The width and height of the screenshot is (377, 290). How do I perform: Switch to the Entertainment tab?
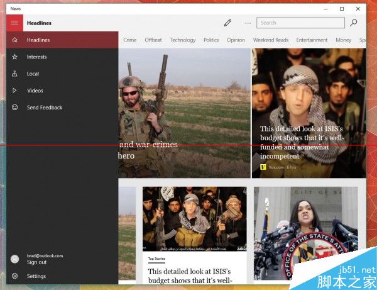(312, 40)
